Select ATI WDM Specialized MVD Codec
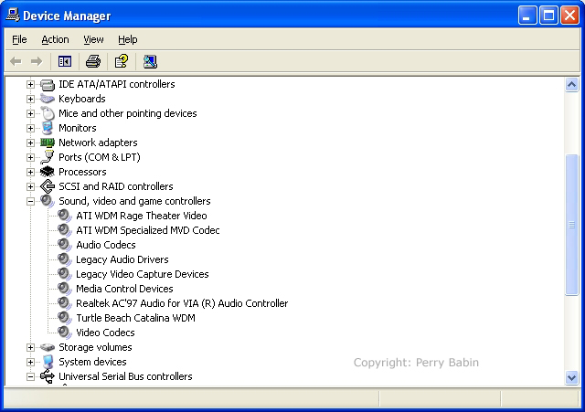 click(x=148, y=230)
